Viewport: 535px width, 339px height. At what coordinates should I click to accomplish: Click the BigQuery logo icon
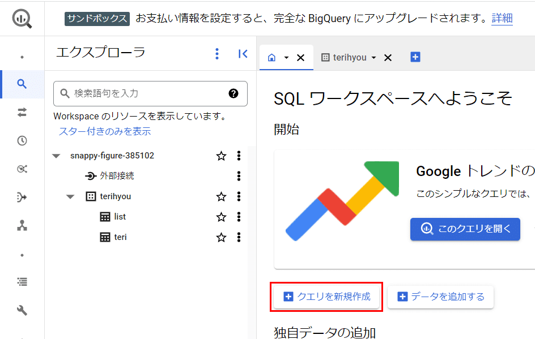tap(22, 19)
